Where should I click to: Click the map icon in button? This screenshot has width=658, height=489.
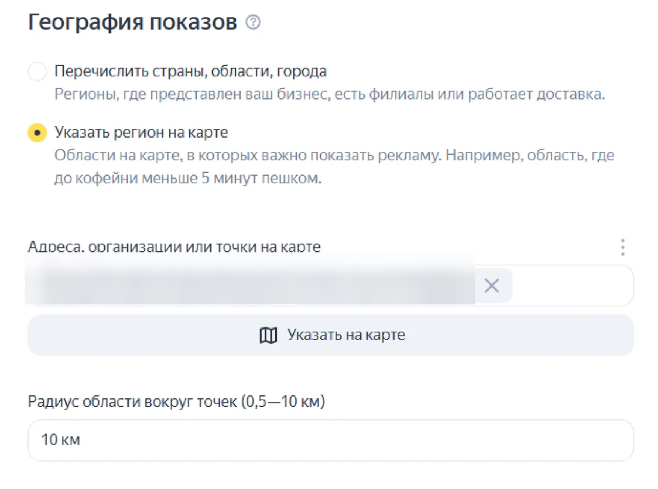(x=268, y=335)
